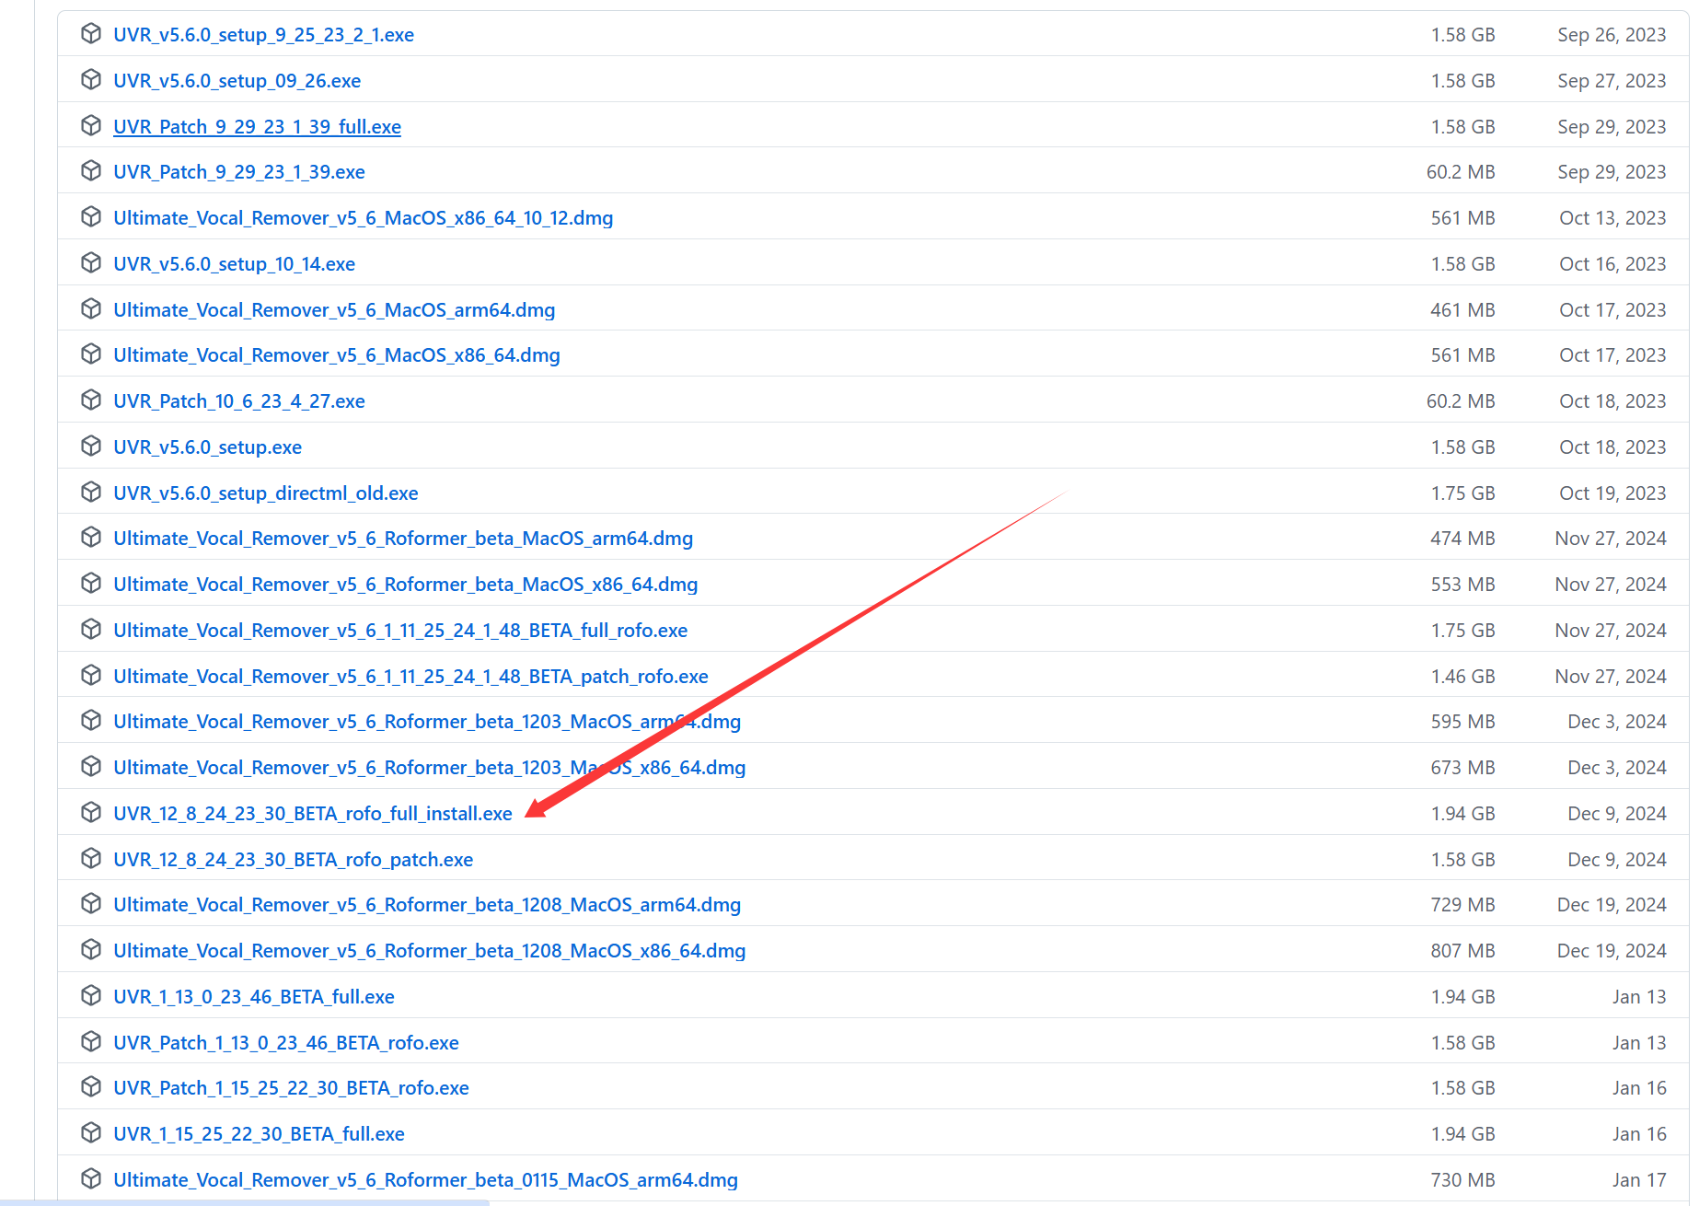Open Ultimate_Vocal_Remover_v5_6_MacOS_x86_64_10_12.dmg link
Screen dimensions: 1699x1206
click(x=363, y=218)
